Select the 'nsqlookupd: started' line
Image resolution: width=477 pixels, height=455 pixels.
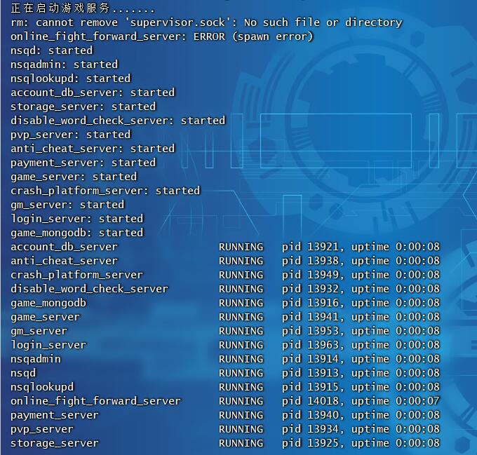click(x=71, y=79)
